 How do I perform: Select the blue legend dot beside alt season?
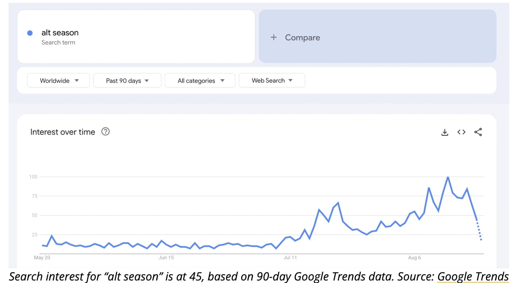(x=30, y=33)
